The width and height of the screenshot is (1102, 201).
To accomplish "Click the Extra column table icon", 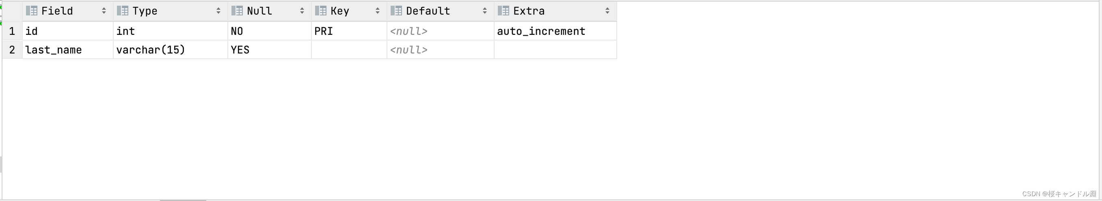I will click(x=503, y=11).
